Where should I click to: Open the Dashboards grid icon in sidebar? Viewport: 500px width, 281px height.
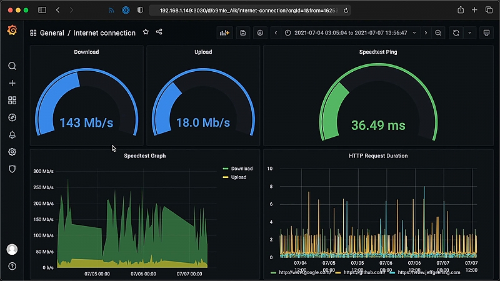(x=12, y=101)
